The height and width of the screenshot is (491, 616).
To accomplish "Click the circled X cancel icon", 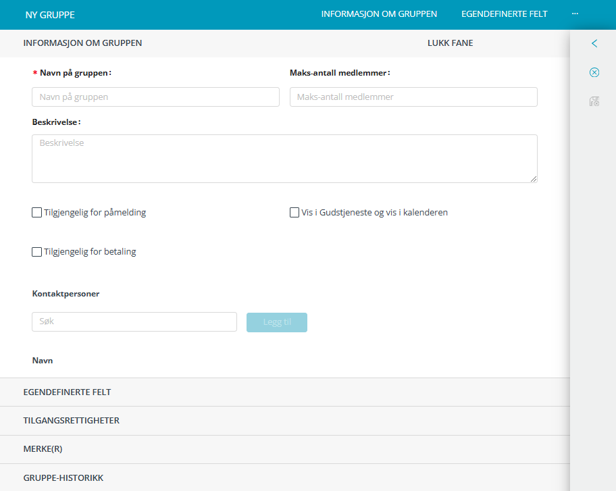I will pos(594,73).
